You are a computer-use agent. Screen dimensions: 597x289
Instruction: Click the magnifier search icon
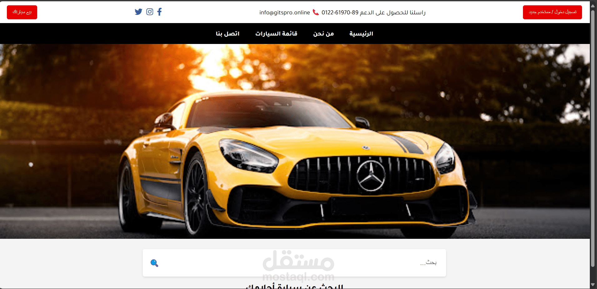tap(154, 263)
